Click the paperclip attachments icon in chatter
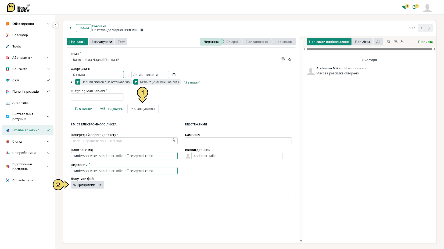The width and height of the screenshot is (444, 249). pyautogui.click(x=396, y=41)
